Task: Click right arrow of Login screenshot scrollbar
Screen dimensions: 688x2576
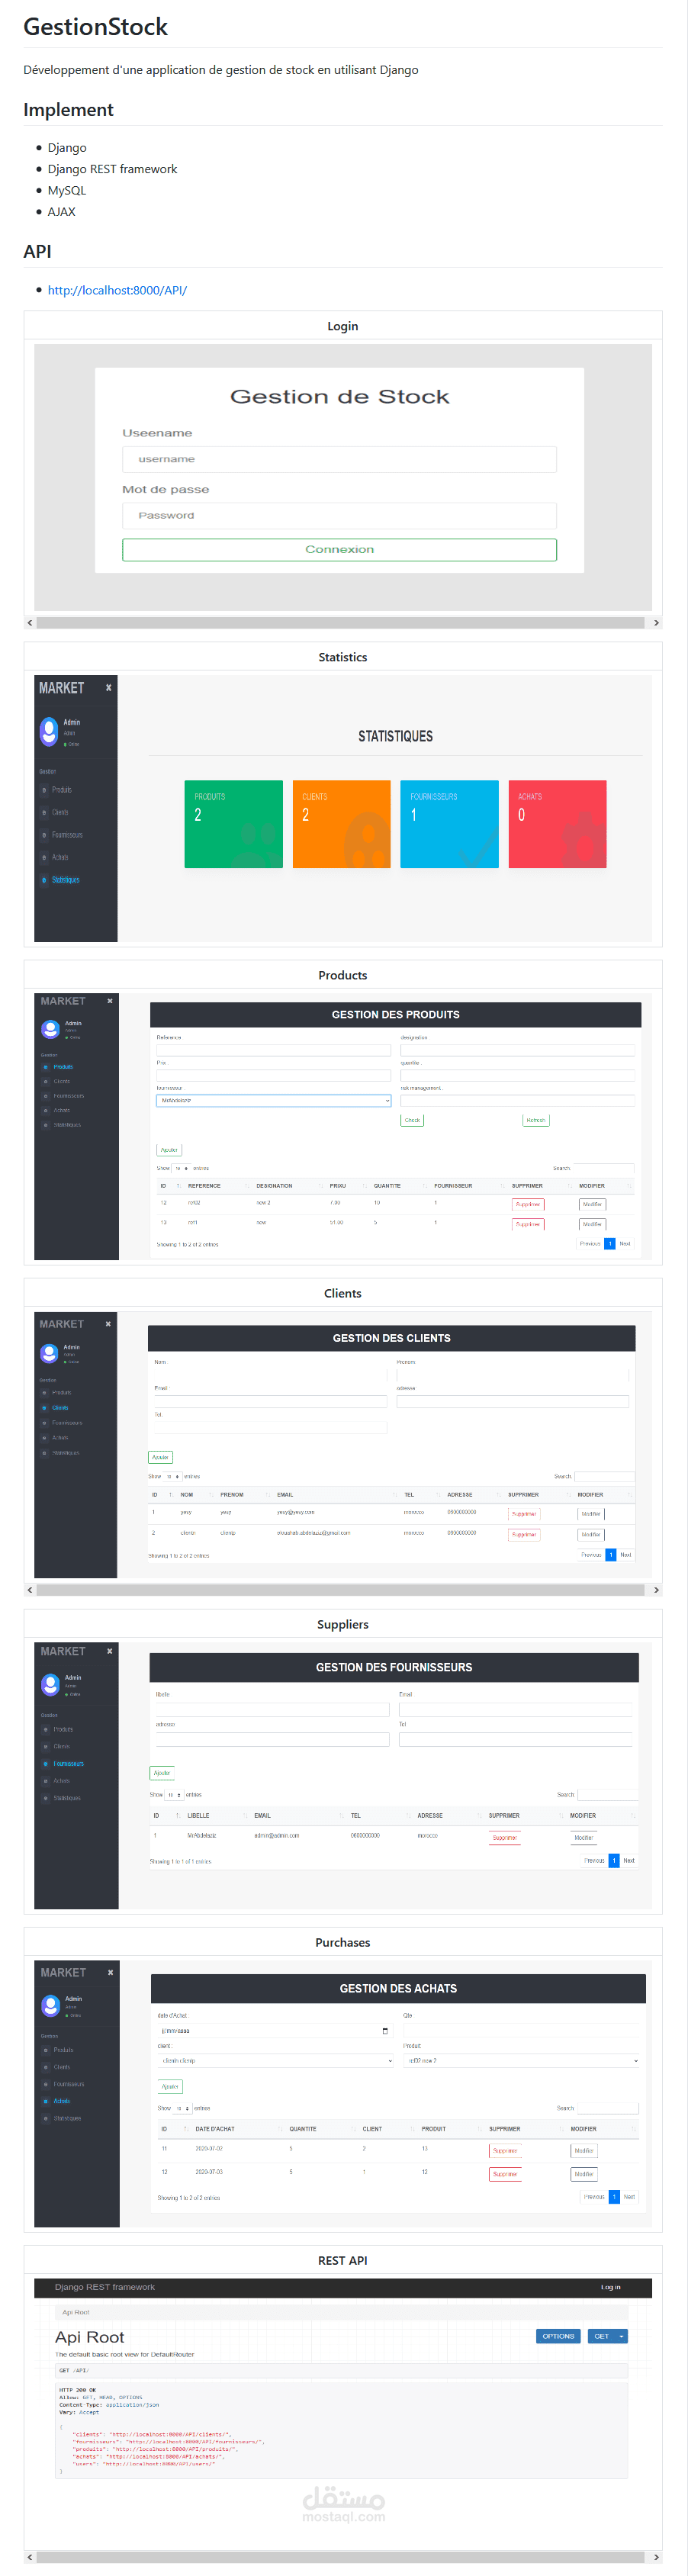Action: pos(656,623)
